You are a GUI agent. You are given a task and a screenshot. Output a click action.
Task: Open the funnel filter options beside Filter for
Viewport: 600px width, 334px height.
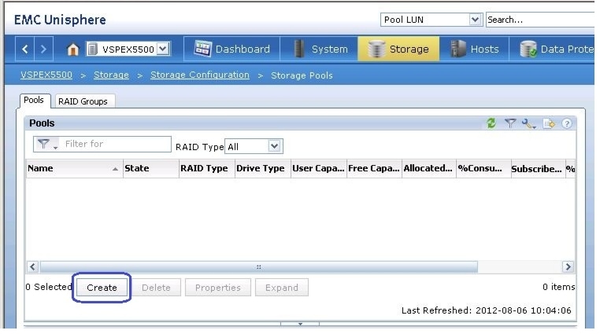pyautogui.click(x=46, y=145)
